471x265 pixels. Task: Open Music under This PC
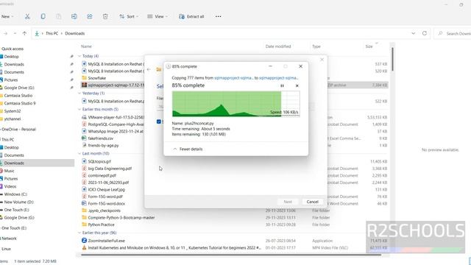point(7,171)
